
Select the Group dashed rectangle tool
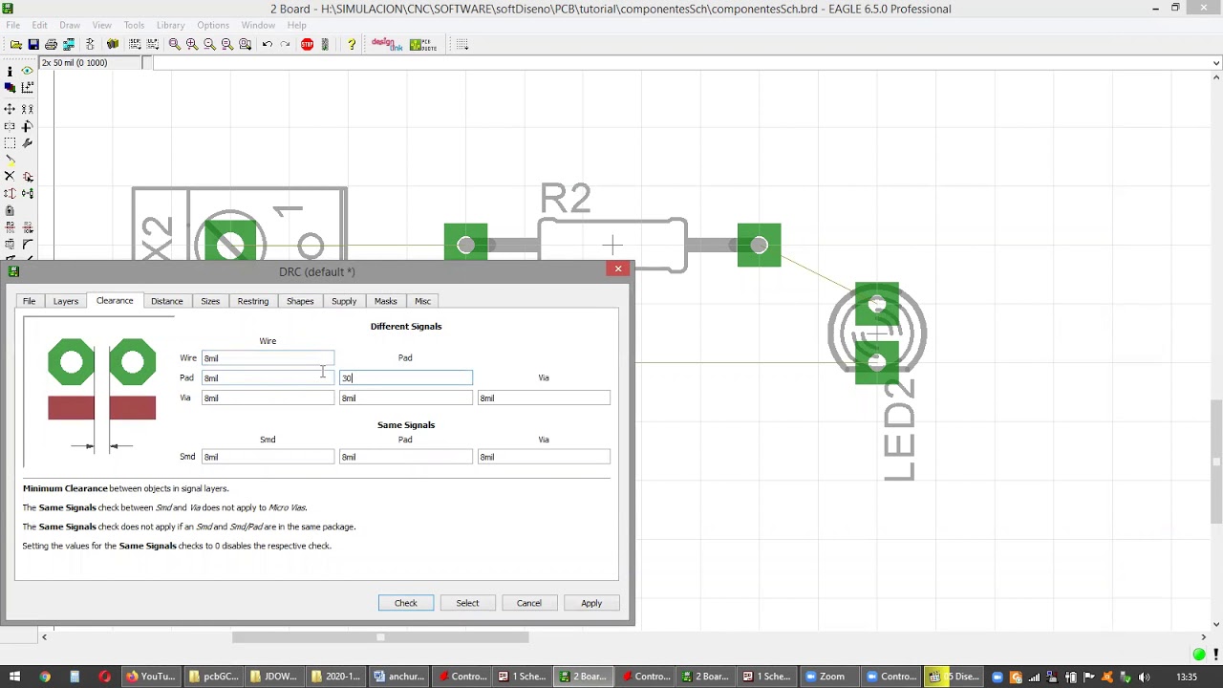(x=10, y=142)
